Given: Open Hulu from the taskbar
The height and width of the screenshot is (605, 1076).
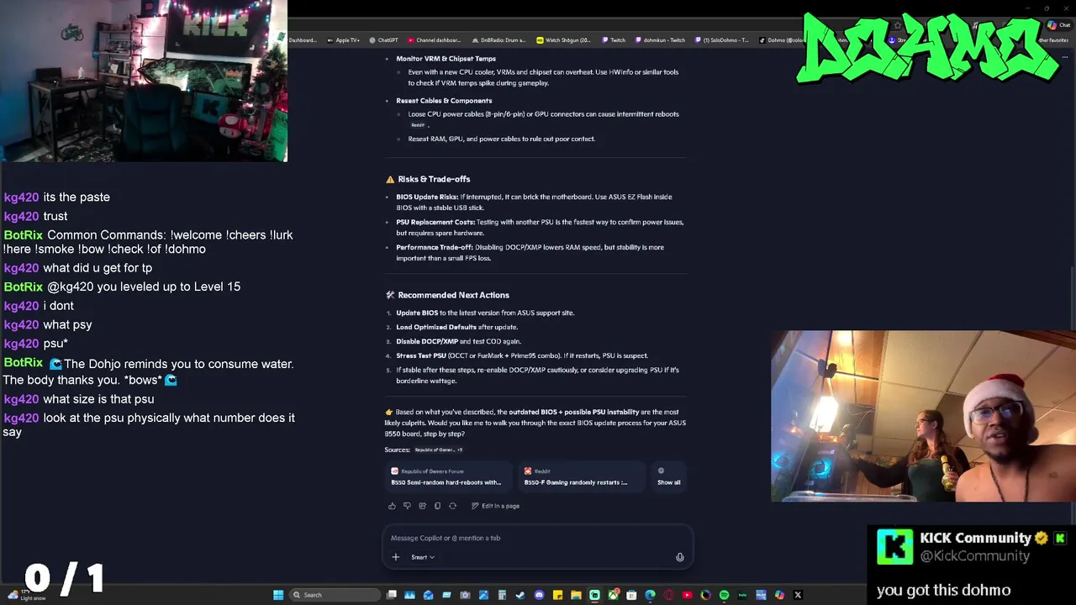Looking at the screenshot, I should click(742, 595).
